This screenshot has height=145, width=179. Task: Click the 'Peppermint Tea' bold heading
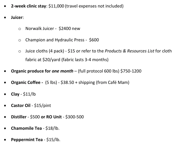pyautogui.click(x=27, y=140)
